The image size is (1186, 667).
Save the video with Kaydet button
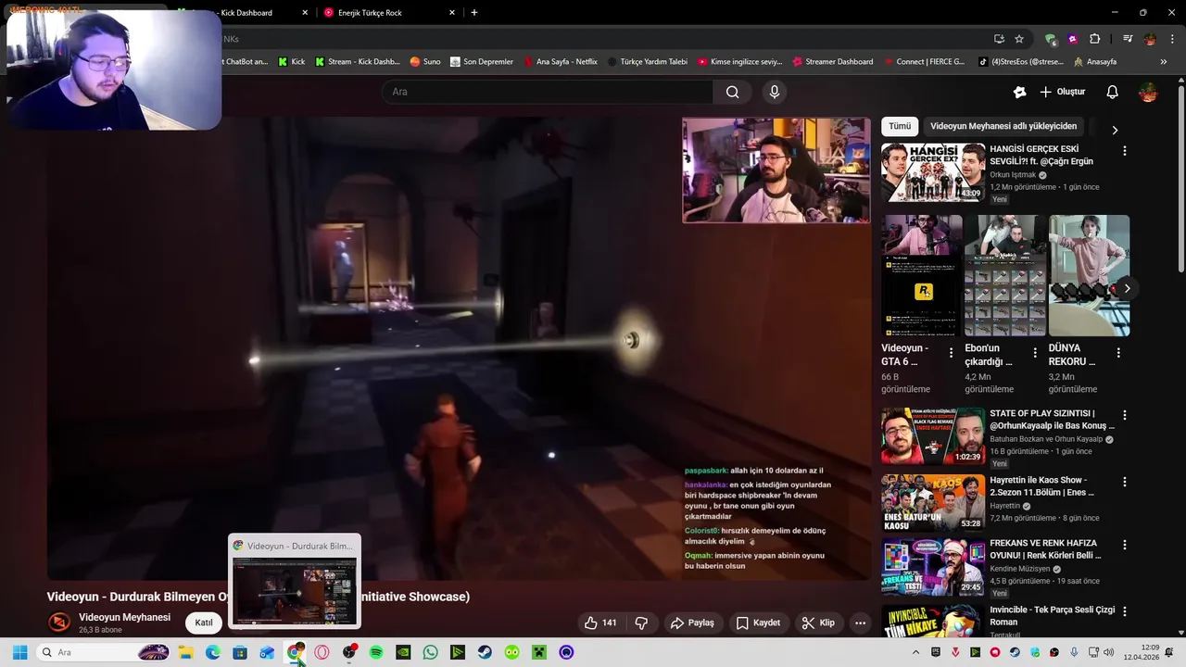[758, 623]
